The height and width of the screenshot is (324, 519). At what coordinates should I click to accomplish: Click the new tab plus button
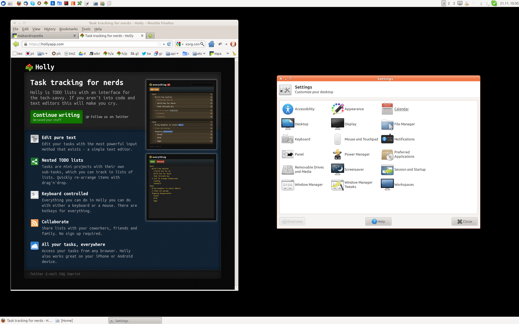click(150, 36)
